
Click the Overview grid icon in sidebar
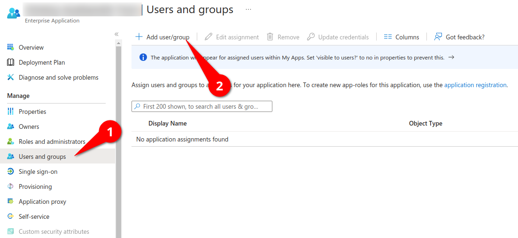tap(10, 47)
